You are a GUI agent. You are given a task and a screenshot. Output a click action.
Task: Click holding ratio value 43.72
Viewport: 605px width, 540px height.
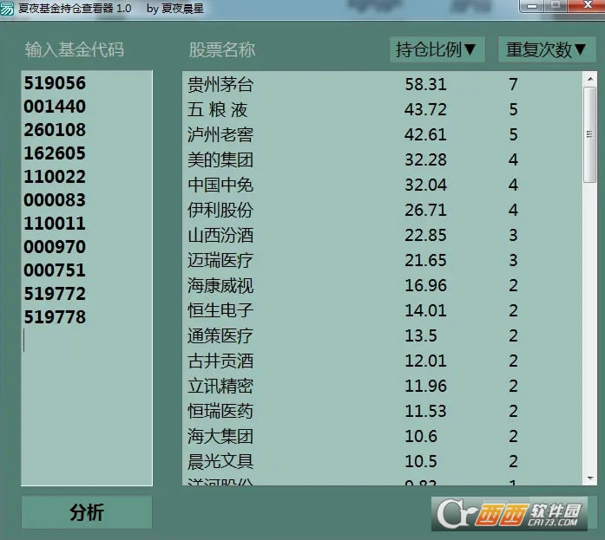pyautogui.click(x=425, y=109)
